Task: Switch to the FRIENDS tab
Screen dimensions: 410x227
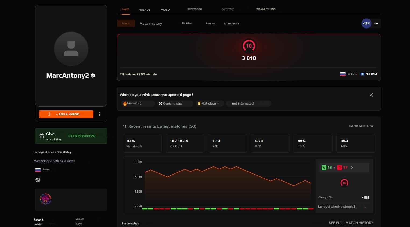Action: pos(144,9)
